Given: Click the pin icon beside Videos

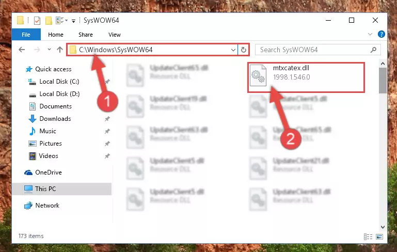Looking at the screenshot, I should [107, 156].
